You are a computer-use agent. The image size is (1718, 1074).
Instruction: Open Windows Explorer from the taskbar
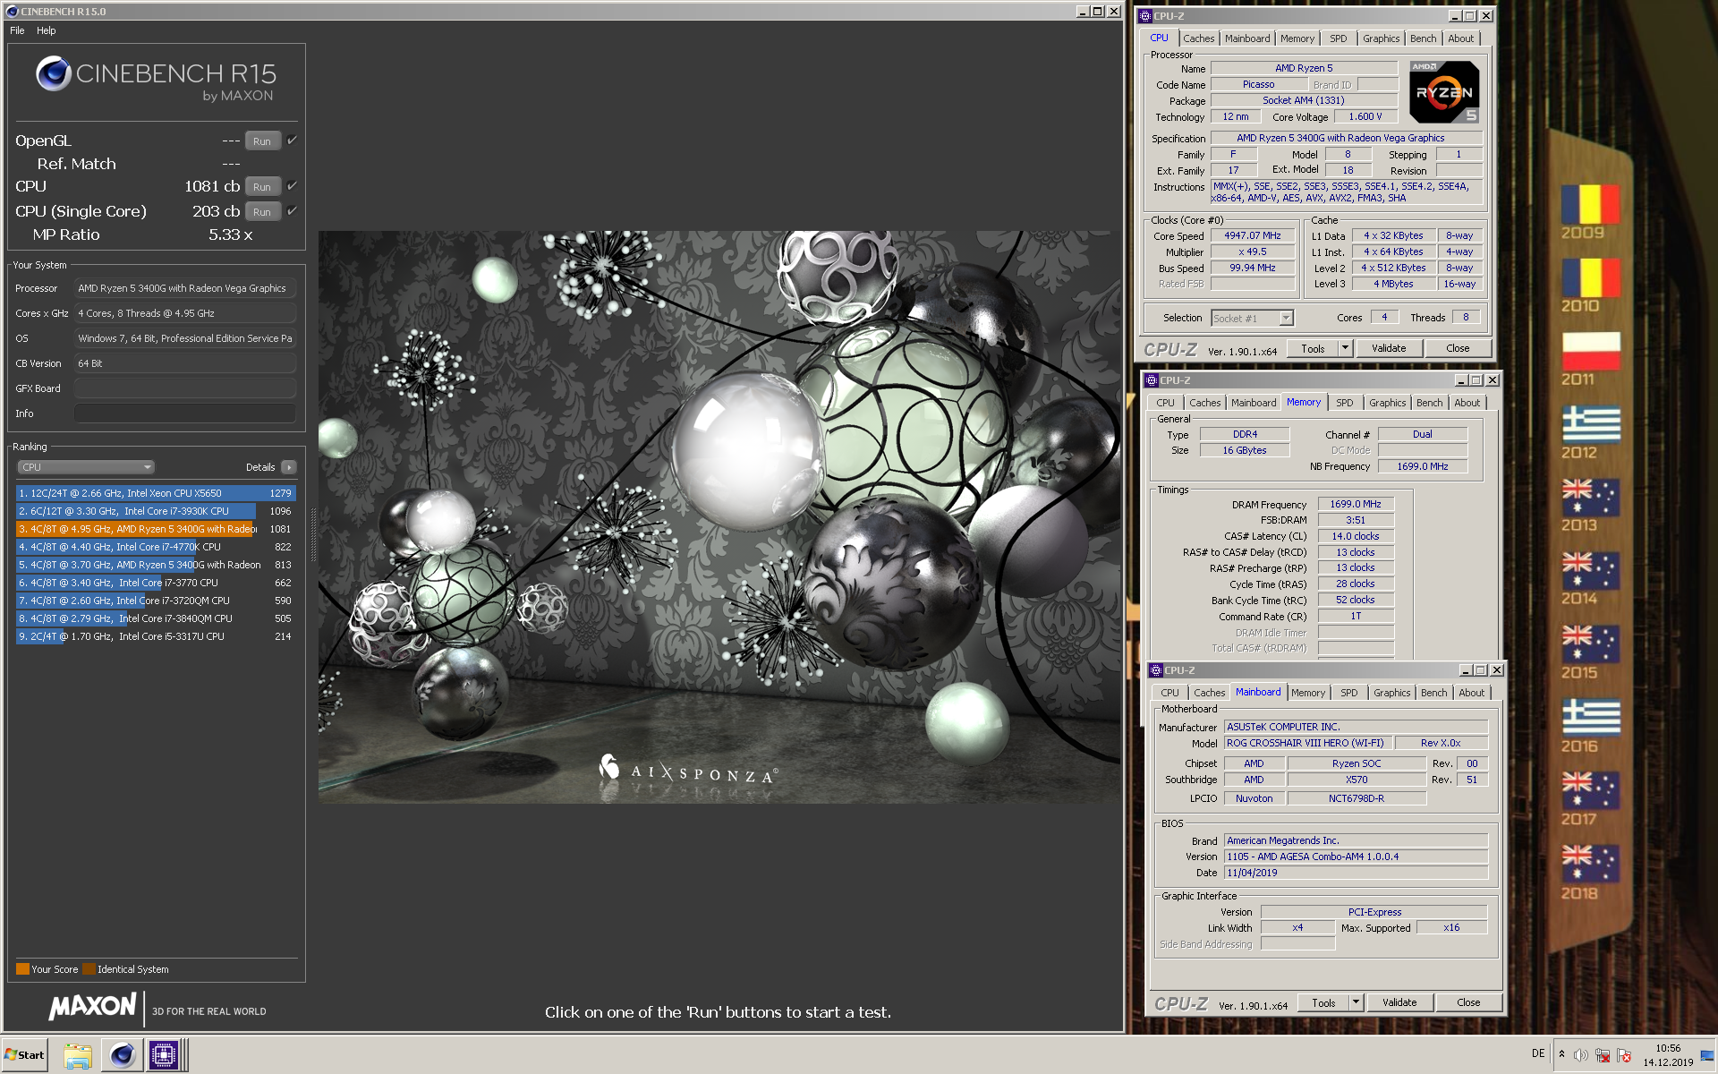tap(78, 1055)
